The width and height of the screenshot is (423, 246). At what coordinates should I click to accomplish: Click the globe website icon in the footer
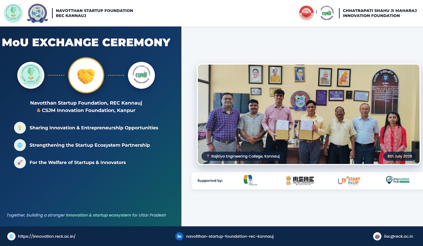click(11, 236)
